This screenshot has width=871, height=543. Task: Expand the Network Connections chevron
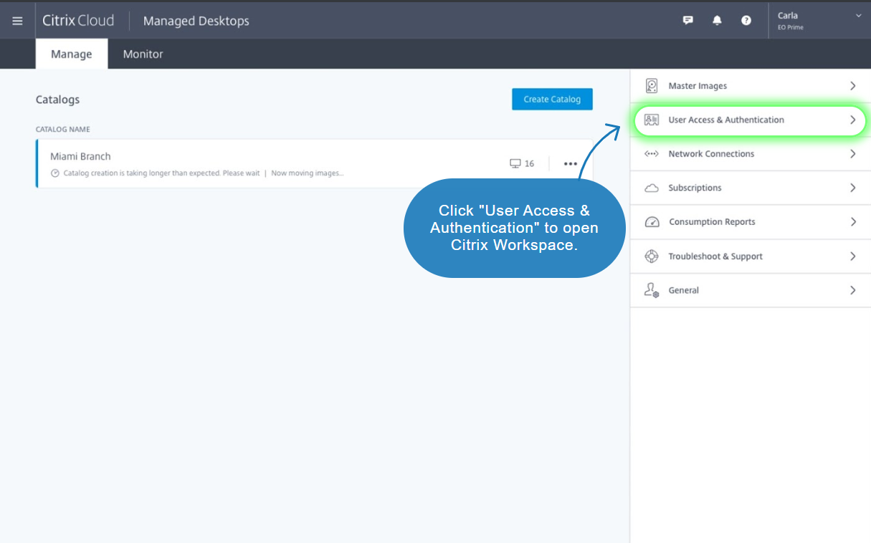[x=853, y=154]
